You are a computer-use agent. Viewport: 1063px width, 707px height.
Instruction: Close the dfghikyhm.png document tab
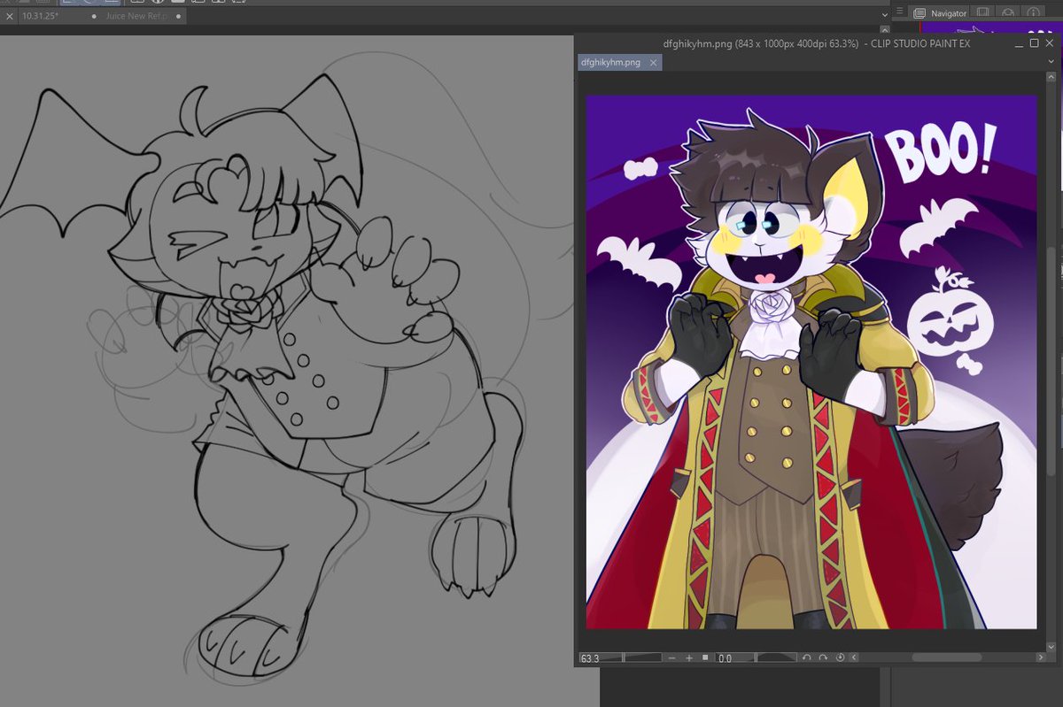click(x=653, y=62)
